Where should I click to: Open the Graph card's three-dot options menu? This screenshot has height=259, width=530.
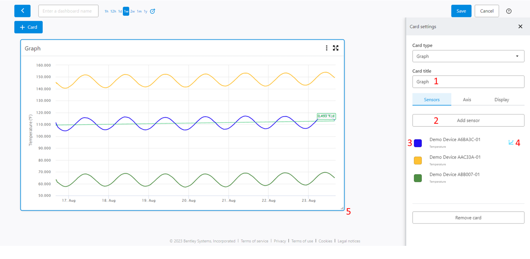326,48
